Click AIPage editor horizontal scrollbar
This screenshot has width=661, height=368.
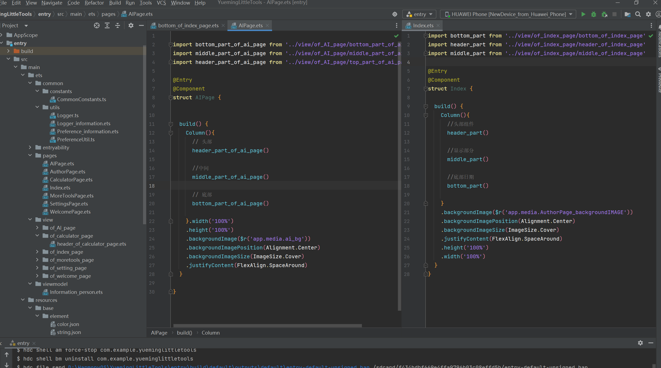click(x=268, y=326)
